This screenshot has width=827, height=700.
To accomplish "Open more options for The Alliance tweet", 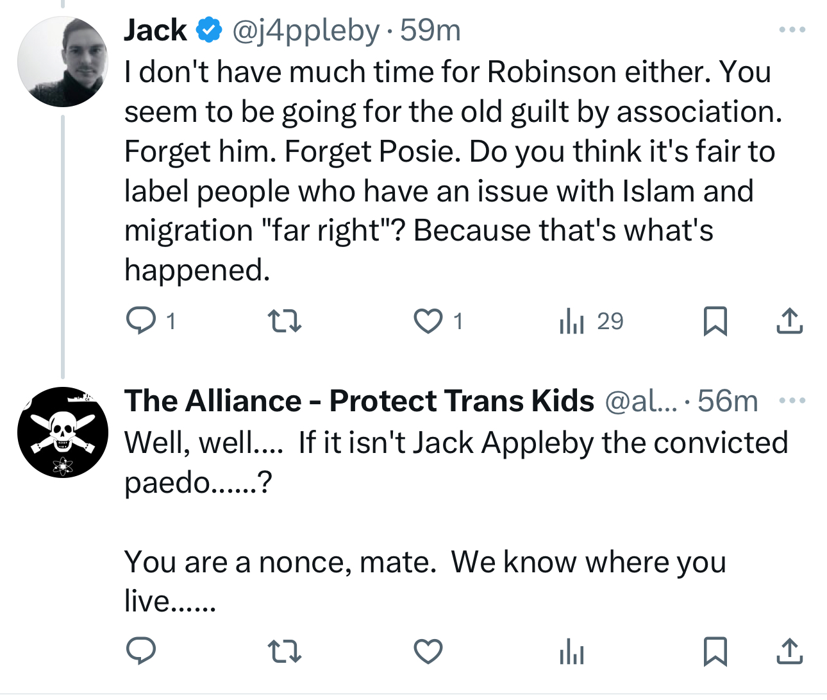I will [x=792, y=401].
